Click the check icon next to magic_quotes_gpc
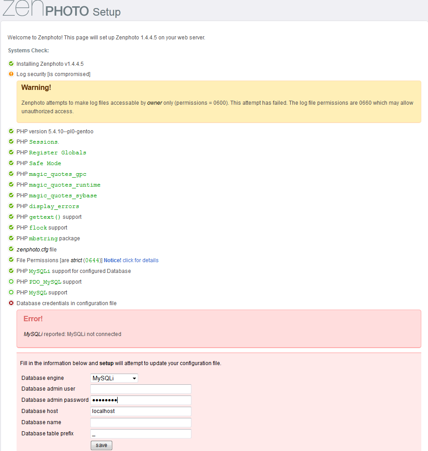The width and height of the screenshot is (428, 451). [11, 174]
